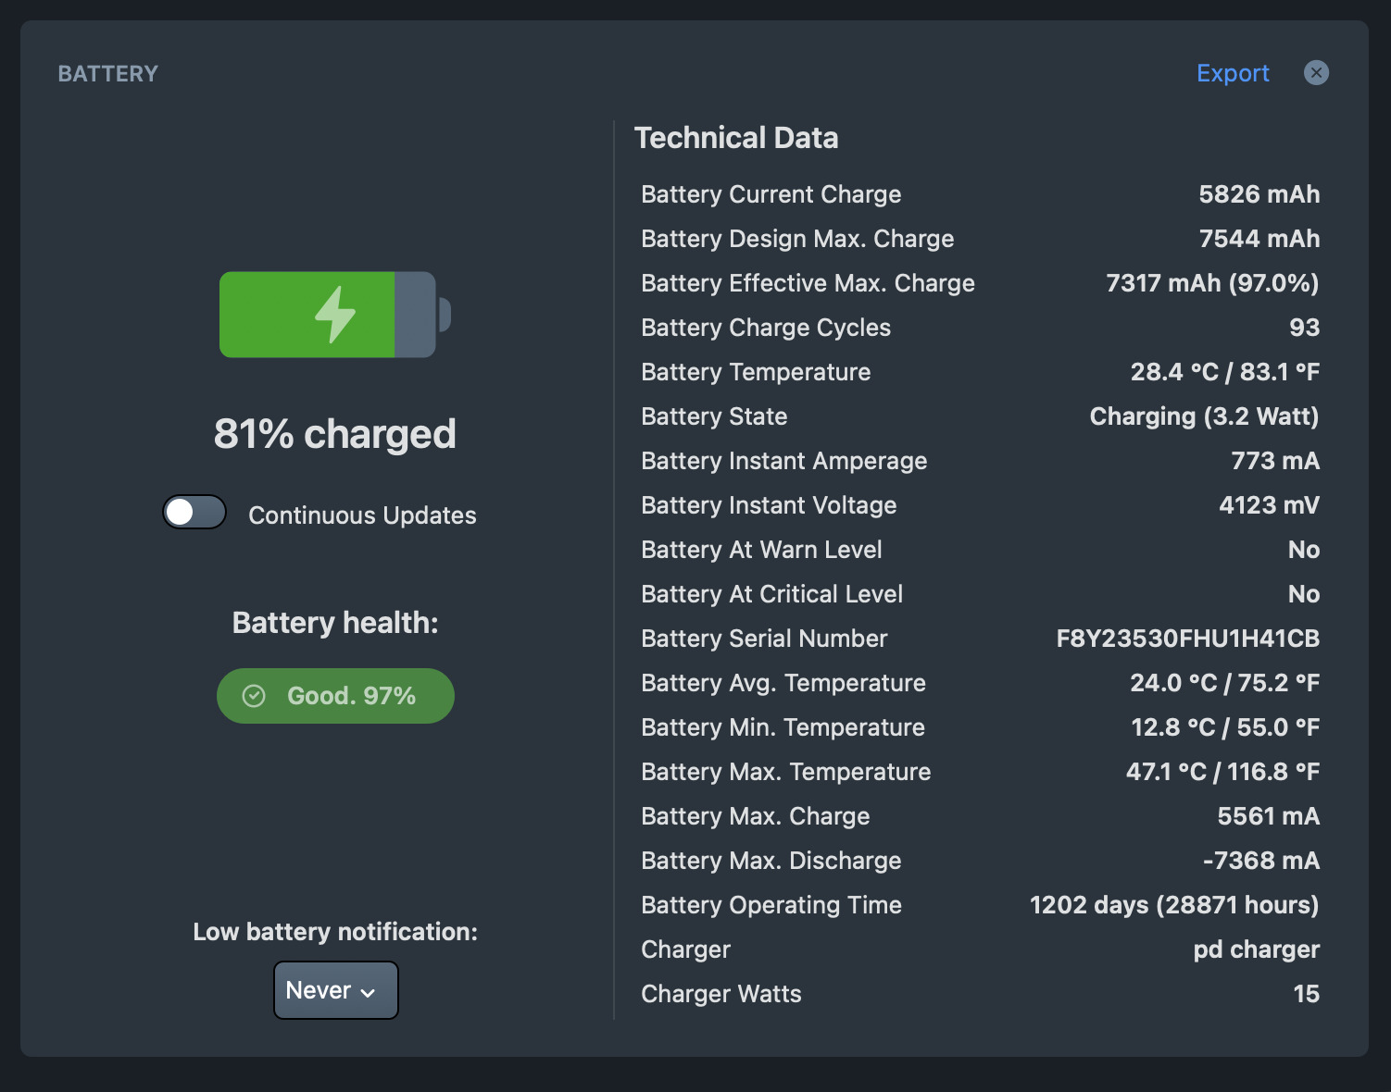Viewport: 1391px width, 1092px height.
Task: Click the 81% charged text
Action: click(x=334, y=434)
